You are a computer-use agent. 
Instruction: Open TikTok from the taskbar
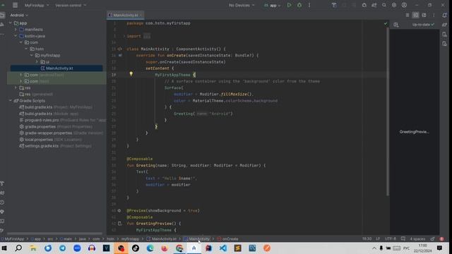(x=136, y=248)
